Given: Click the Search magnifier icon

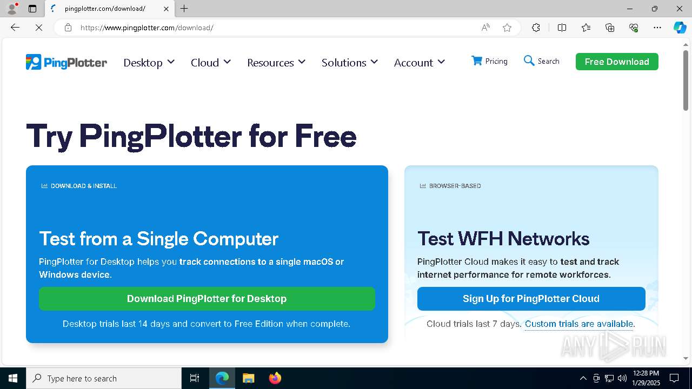Looking at the screenshot, I should coord(529,61).
